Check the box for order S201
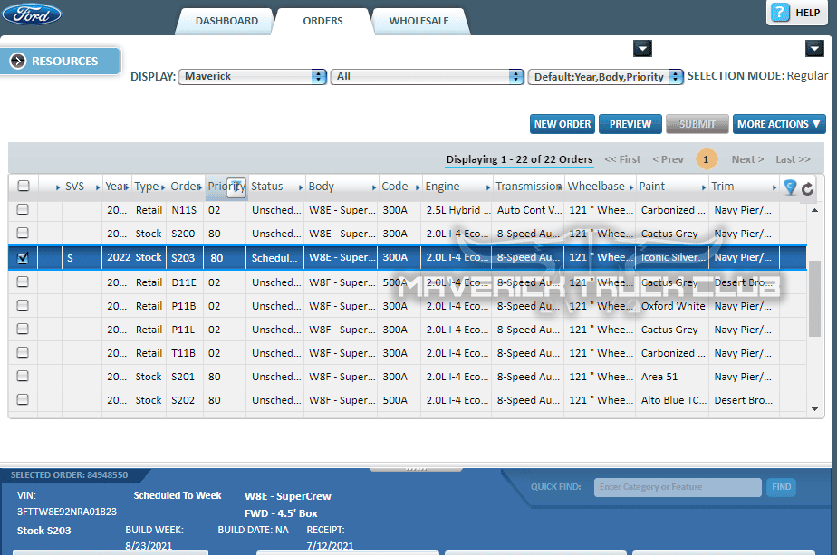The width and height of the screenshot is (837, 555). point(23,376)
